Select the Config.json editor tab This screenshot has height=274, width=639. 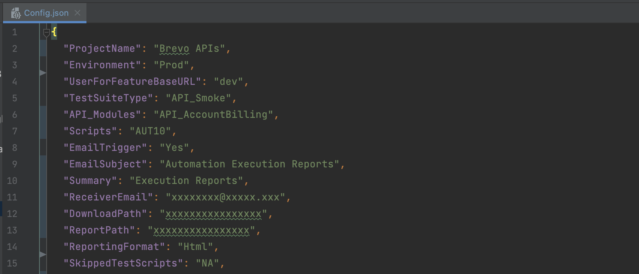click(x=46, y=13)
